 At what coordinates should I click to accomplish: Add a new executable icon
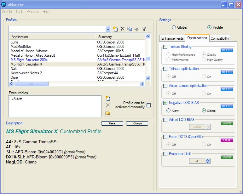[108, 98]
